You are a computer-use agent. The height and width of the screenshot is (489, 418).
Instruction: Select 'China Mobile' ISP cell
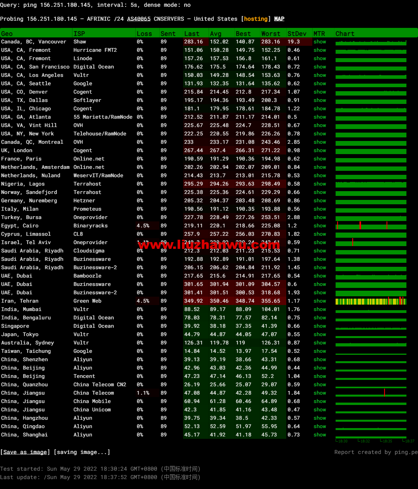click(x=92, y=401)
